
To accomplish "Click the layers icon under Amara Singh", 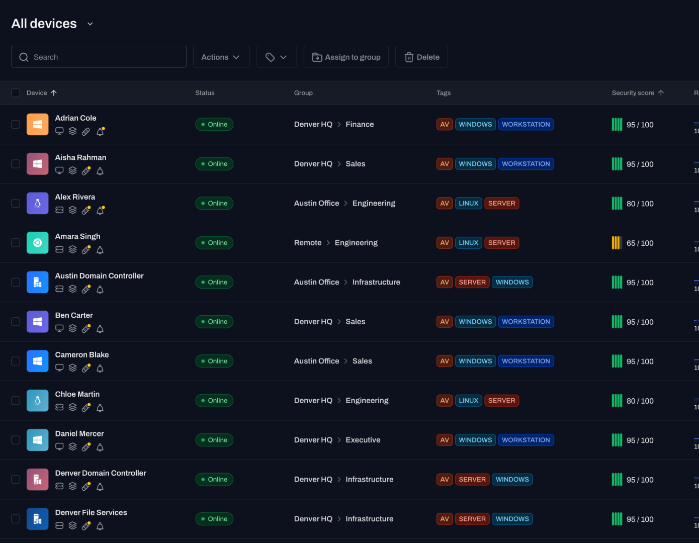I will (73, 250).
